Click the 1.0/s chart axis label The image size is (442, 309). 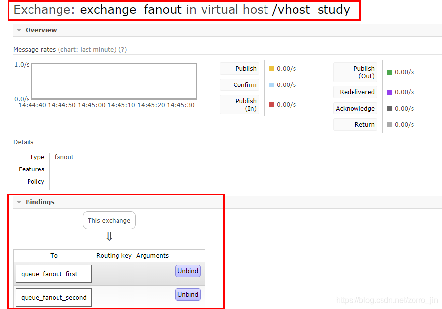pos(22,65)
